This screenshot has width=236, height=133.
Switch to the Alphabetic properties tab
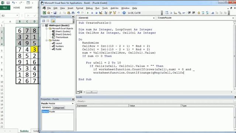pos(46,108)
